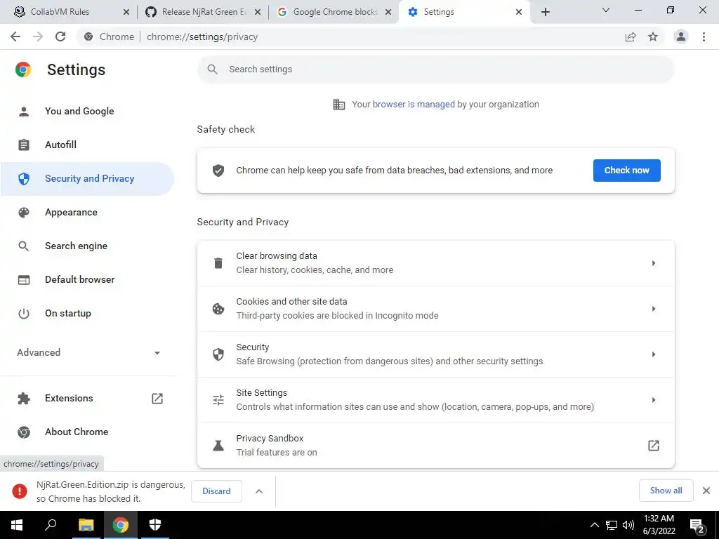This screenshot has height=539, width=719.
Task: Click the managed organization building icon
Action: pyautogui.click(x=339, y=105)
